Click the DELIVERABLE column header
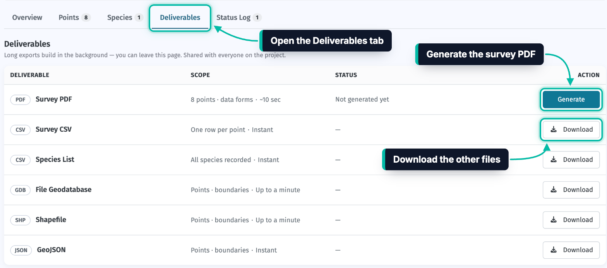The width and height of the screenshot is (607, 268). point(30,75)
